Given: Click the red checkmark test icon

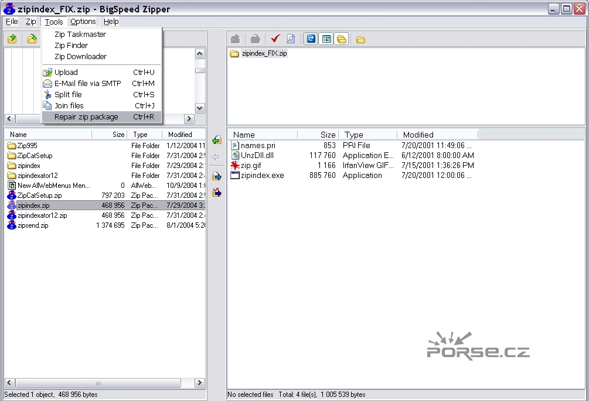Looking at the screenshot, I should point(275,39).
